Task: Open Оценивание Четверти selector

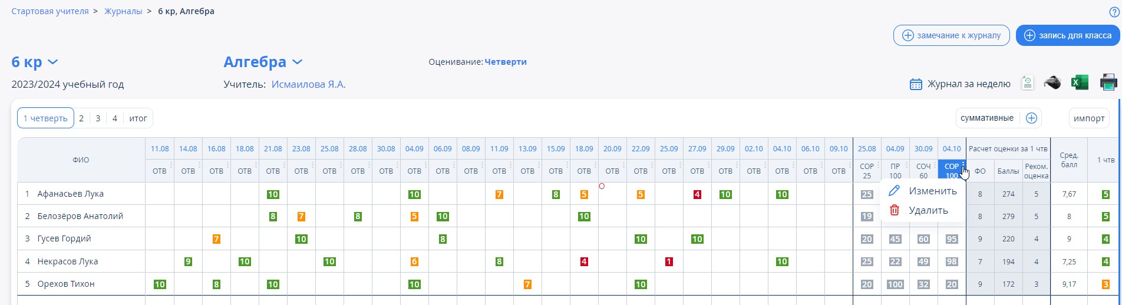Action: click(x=505, y=62)
